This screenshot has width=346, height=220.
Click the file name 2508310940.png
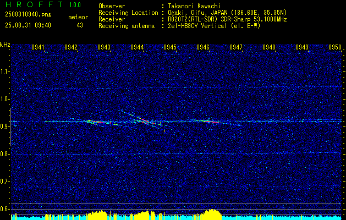point(28,15)
